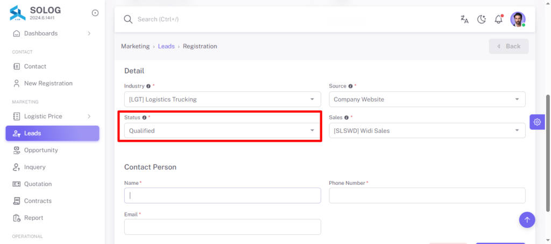Click the Back button
This screenshot has width=551, height=244.
pos(508,46)
